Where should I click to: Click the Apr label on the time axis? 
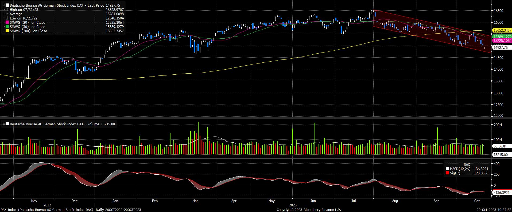(234, 201)
